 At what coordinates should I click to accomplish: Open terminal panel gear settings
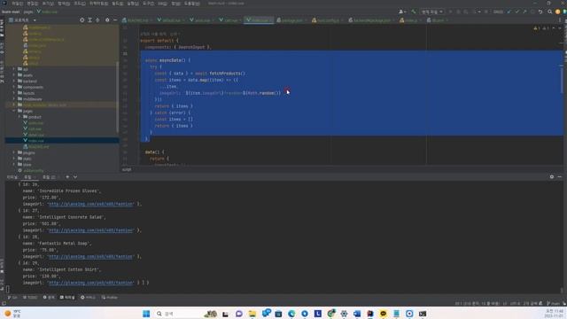[x=552, y=177]
